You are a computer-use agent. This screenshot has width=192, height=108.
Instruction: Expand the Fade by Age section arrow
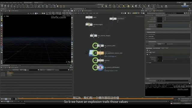click(147, 36)
